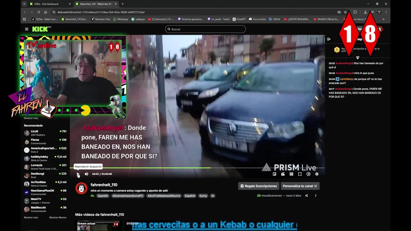Select the Español tag
The height and width of the screenshot is (231, 411).
[190, 196]
